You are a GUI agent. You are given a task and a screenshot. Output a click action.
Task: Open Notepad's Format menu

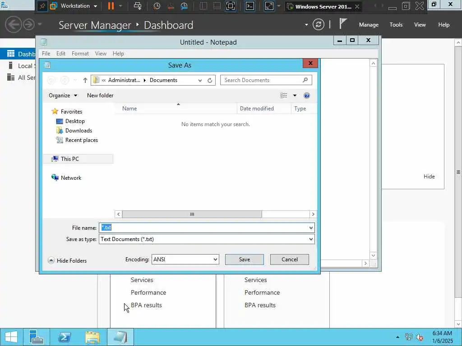click(x=80, y=54)
